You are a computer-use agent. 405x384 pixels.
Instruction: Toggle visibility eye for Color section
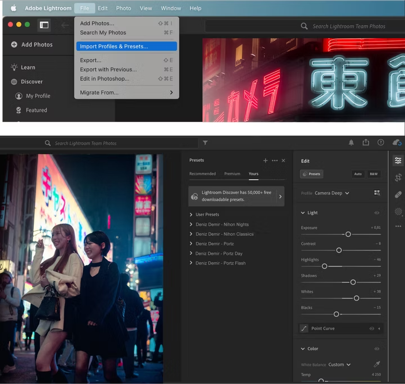coord(377,349)
